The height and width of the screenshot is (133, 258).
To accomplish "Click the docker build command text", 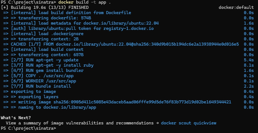I will click(x=83, y=2).
